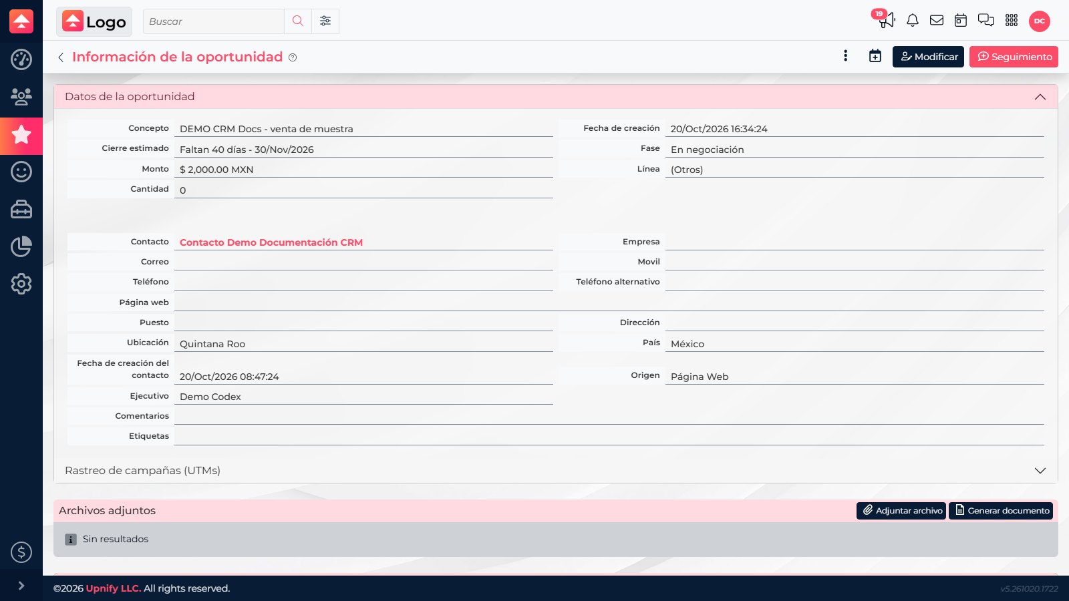Click the Adjuntar archivo button
The height and width of the screenshot is (601, 1069).
point(901,511)
